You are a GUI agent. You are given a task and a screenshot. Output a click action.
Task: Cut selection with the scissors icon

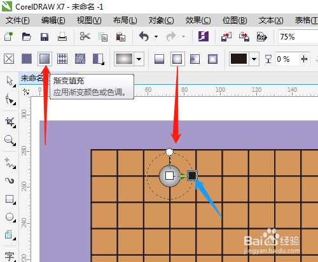tap(85, 36)
